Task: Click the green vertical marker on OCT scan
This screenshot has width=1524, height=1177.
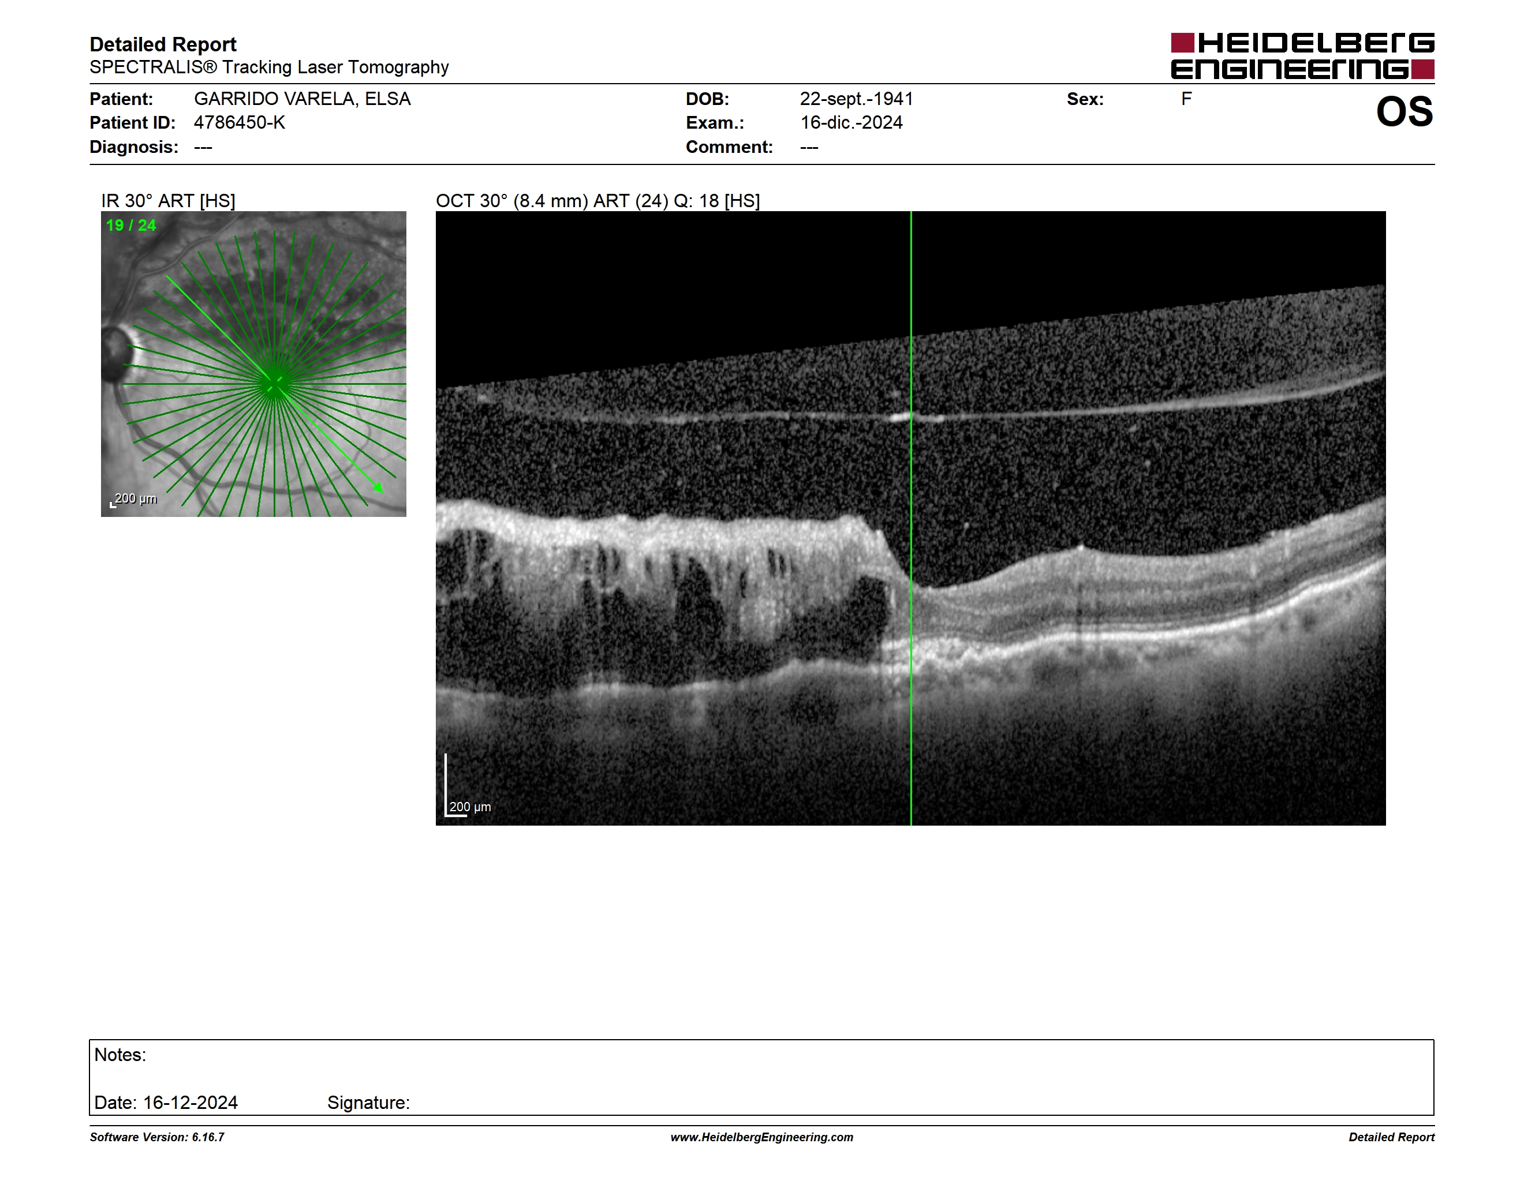Action: pos(910,518)
